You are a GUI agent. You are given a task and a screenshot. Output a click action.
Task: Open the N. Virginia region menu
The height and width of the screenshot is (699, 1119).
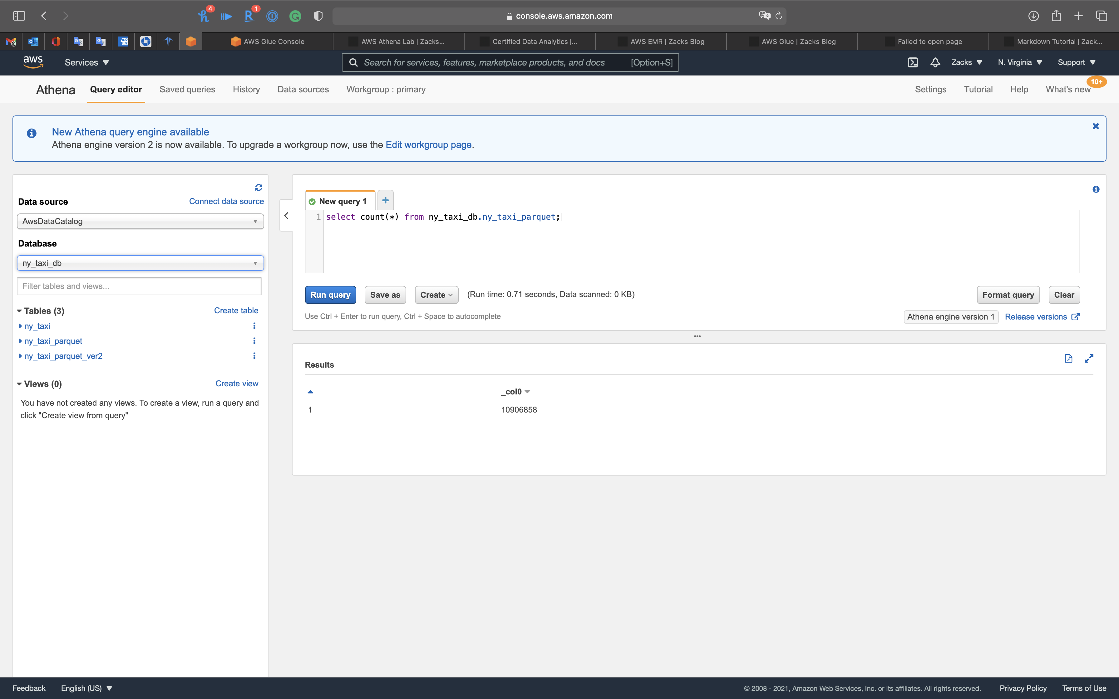(1020, 62)
